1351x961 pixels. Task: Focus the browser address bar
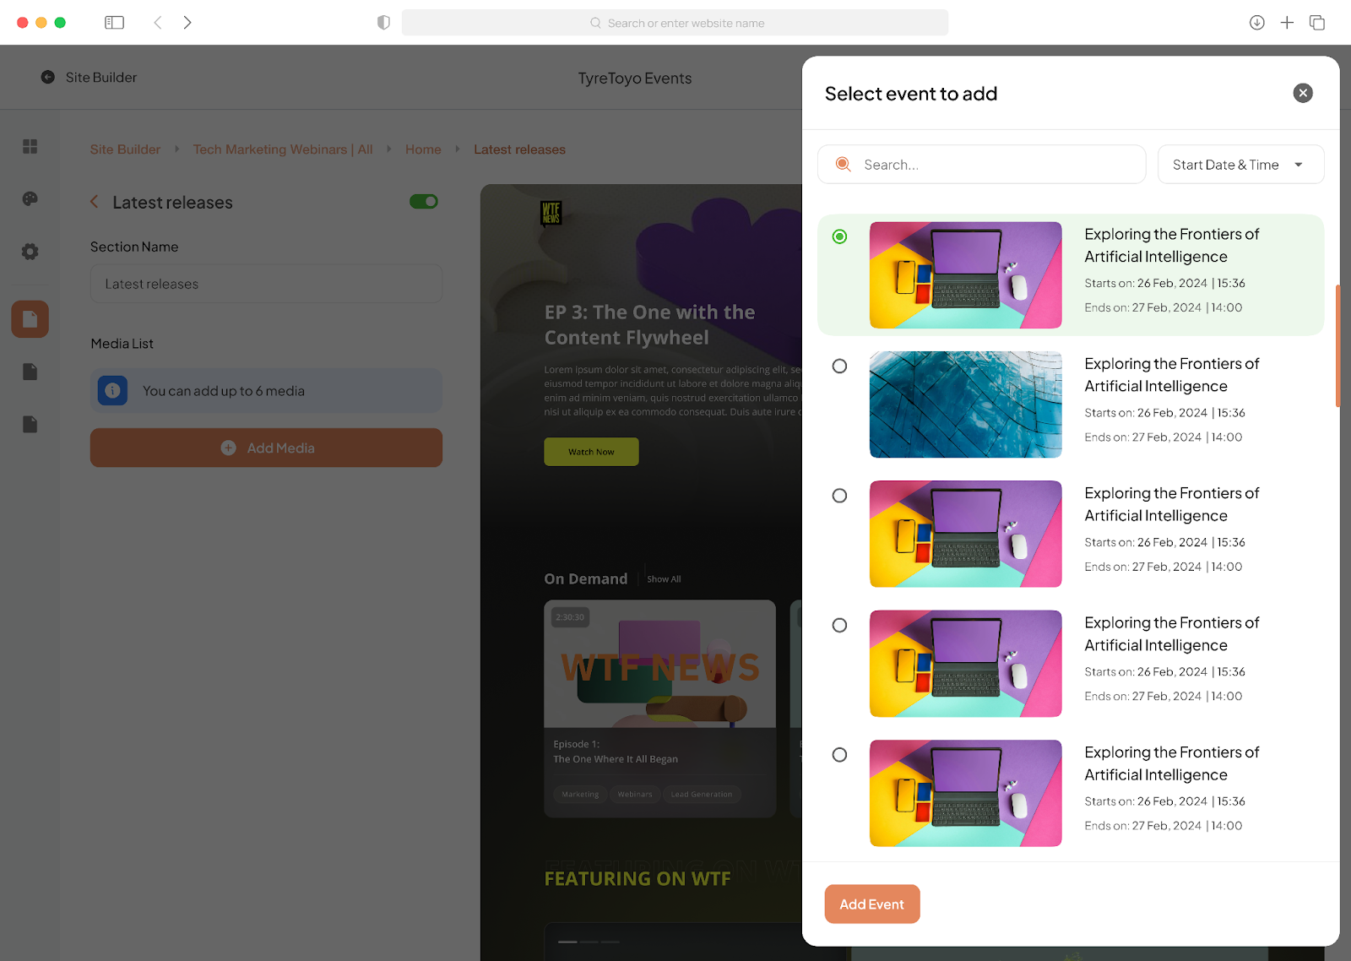(x=675, y=23)
